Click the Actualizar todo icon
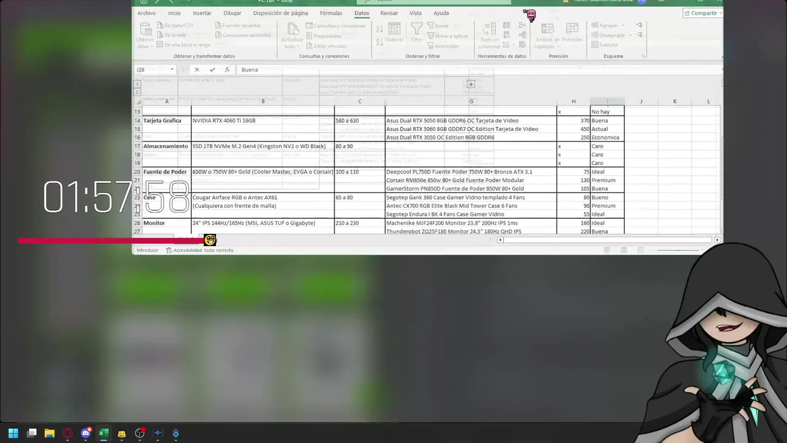 [x=293, y=29]
